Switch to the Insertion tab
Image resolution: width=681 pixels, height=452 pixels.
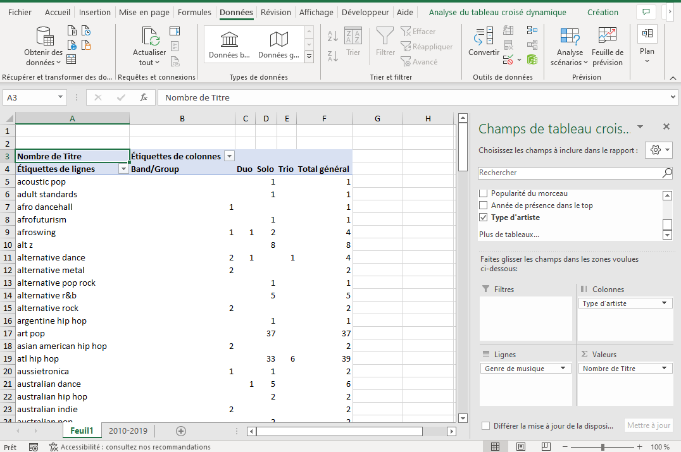[95, 12]
